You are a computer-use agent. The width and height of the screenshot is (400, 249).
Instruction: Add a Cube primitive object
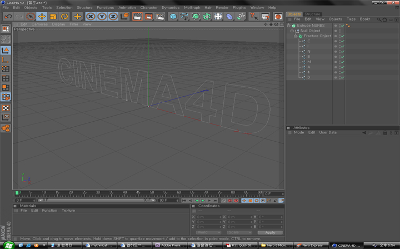click(x=173, y=17)
